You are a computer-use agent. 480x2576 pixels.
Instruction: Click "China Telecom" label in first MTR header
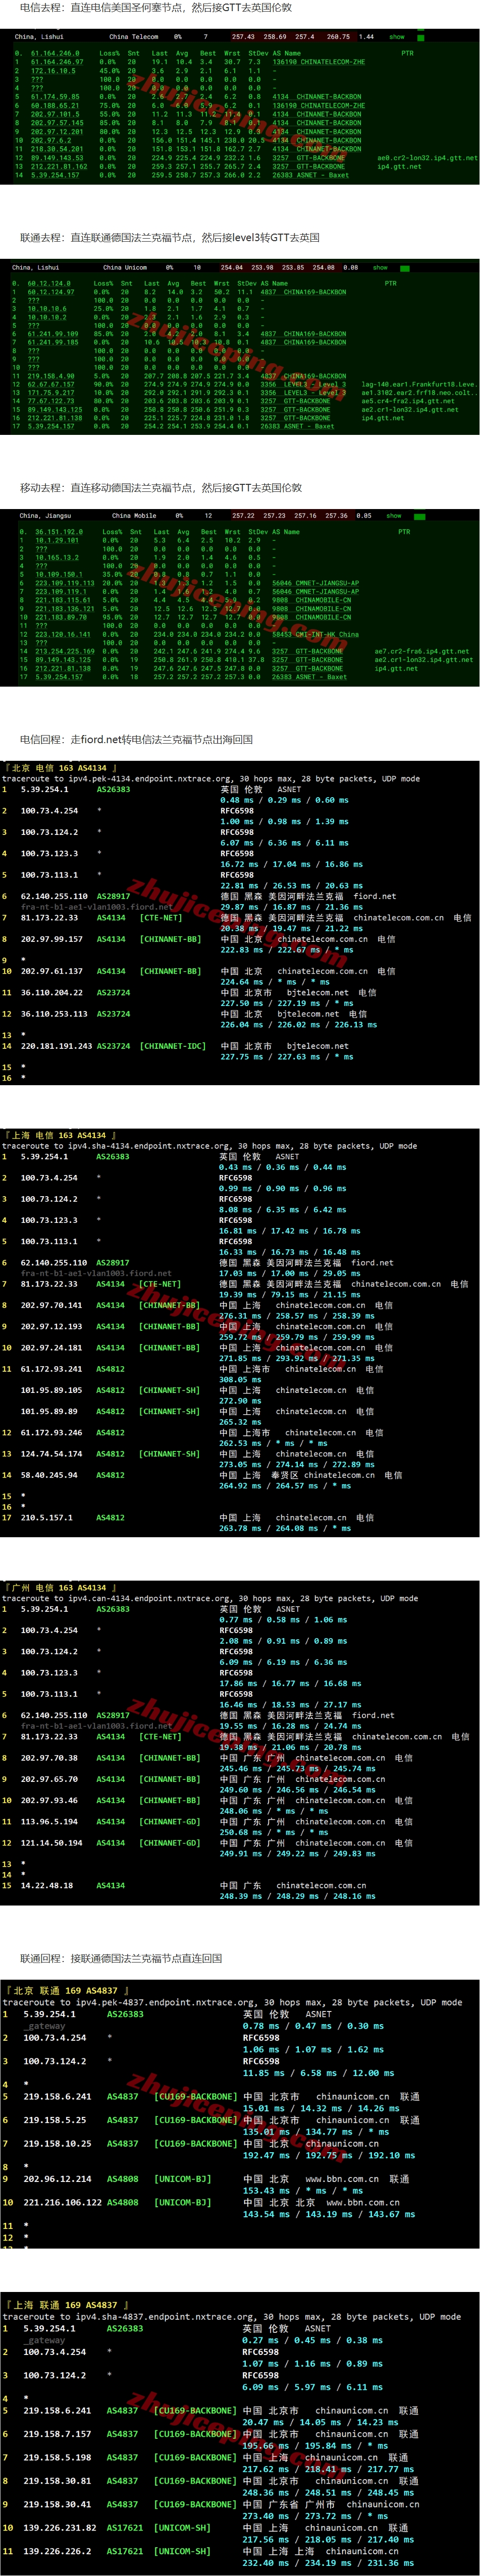point(134,37)
